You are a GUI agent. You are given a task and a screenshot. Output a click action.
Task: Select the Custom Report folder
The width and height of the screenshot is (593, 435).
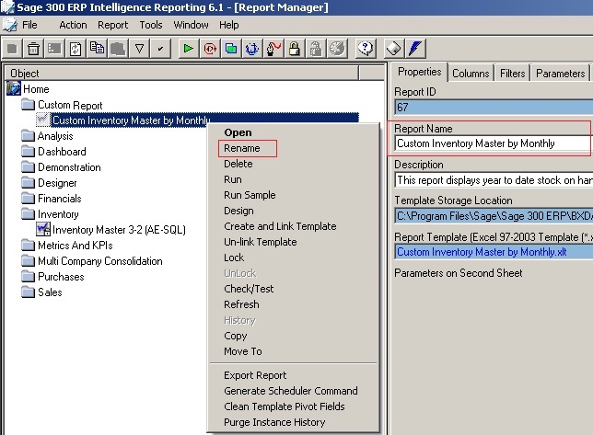click(x=62, y=105)
